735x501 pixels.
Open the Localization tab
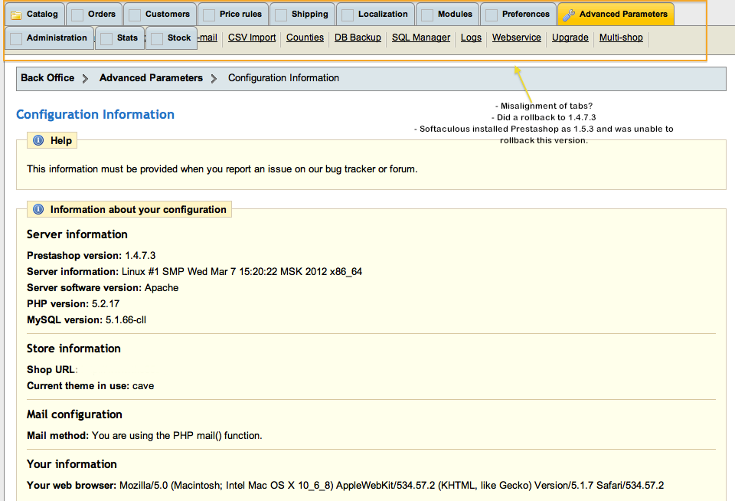tap(375, 14)
